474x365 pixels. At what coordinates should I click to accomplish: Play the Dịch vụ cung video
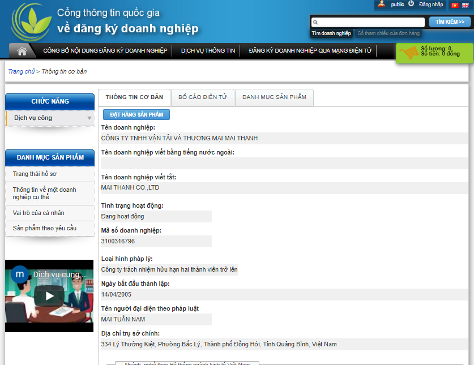[x=50, y=295]
